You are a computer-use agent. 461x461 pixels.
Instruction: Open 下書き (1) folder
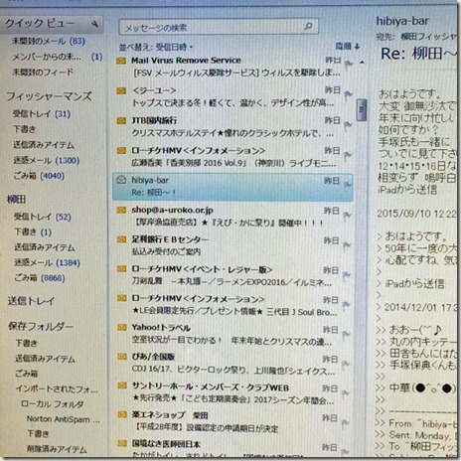(33, 232)
